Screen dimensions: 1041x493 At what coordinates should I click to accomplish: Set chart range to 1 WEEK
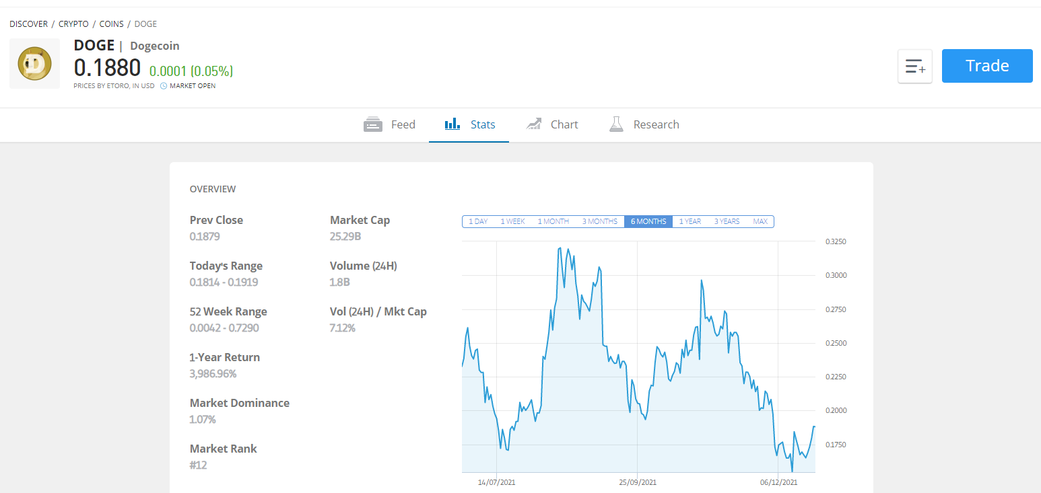(512, 221)
